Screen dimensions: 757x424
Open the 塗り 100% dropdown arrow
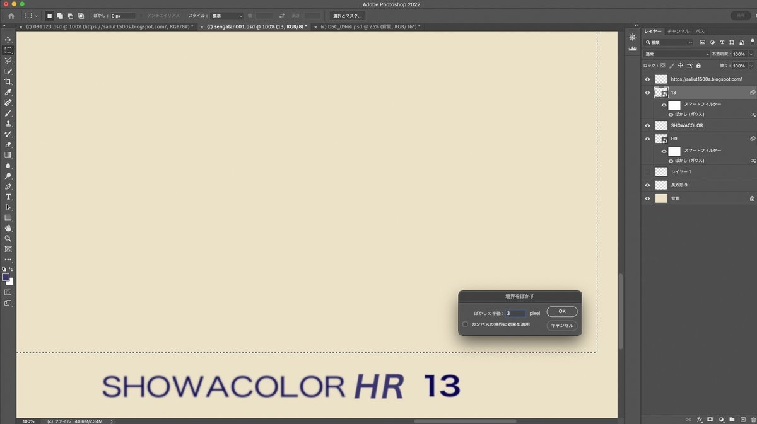pos(751,66)
